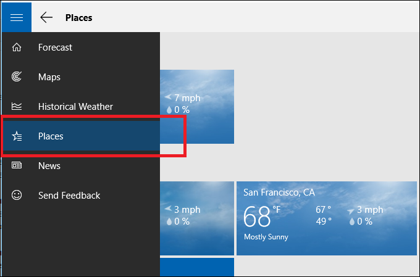Viewport: 420px width, 277px height.
Task: Open the top tile showing 7 mph wind
Action: 196,106
